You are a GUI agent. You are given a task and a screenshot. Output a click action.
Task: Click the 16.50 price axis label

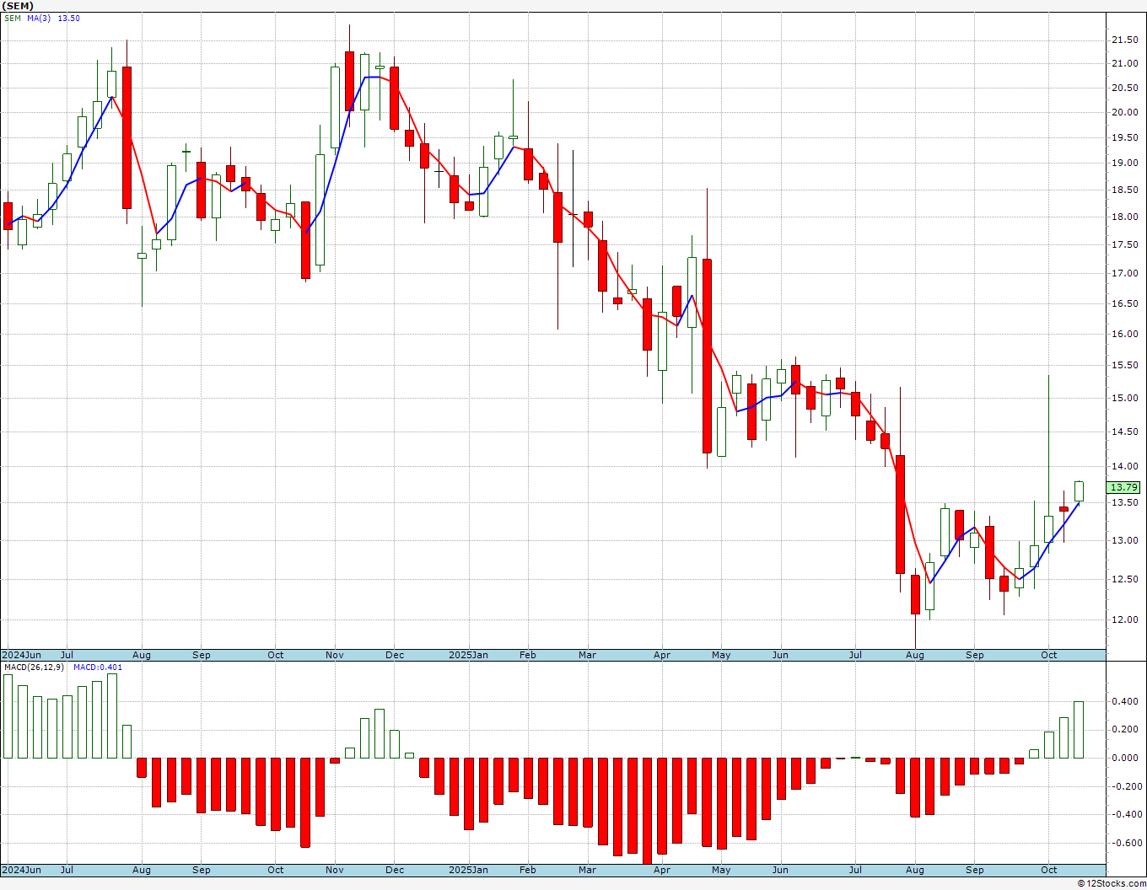click(1123, 304)
